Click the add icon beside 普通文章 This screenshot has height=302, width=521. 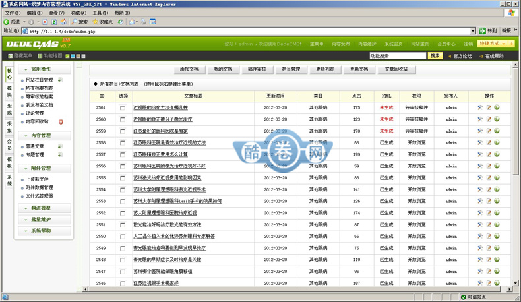coord(60,146)
